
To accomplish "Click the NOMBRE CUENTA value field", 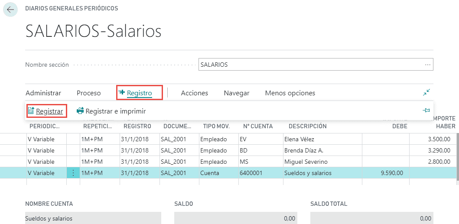I will coord(93,218).
